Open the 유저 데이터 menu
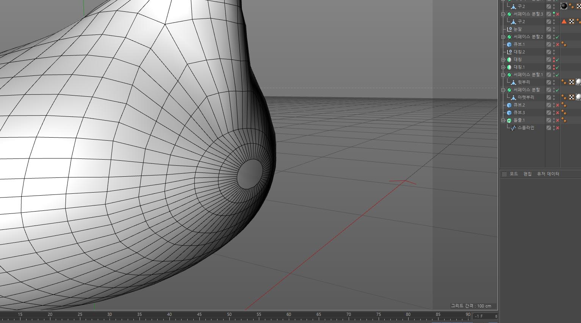 548,174
